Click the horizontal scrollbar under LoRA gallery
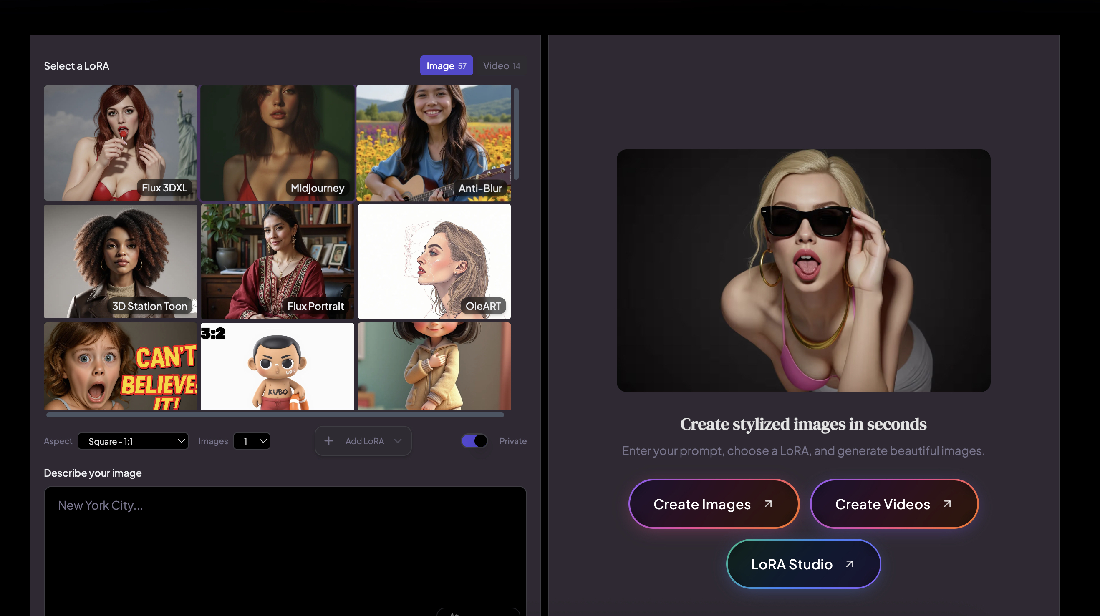Viewport: 1100px width, 616px height. [275, 415]
